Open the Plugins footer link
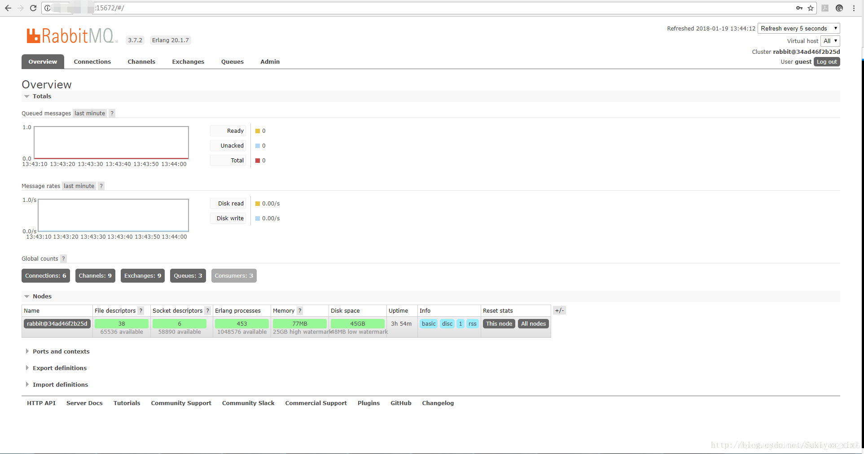Screen dimensions: 864x454 coord(369,403)
